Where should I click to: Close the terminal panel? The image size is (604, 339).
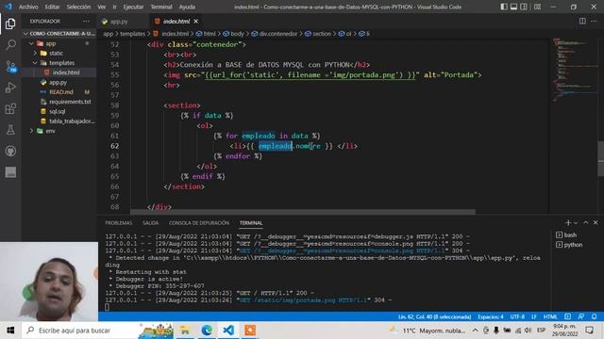pos(596,222)
